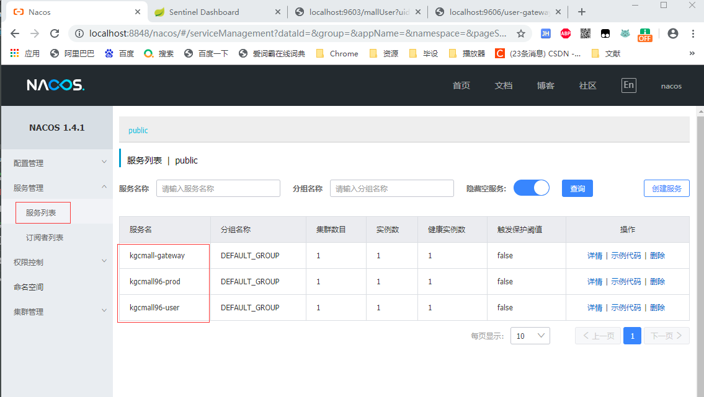Select 订阅者列表 in sidebar
The height and width of the screenshot is (397, 704).
[x=45, y=237]
